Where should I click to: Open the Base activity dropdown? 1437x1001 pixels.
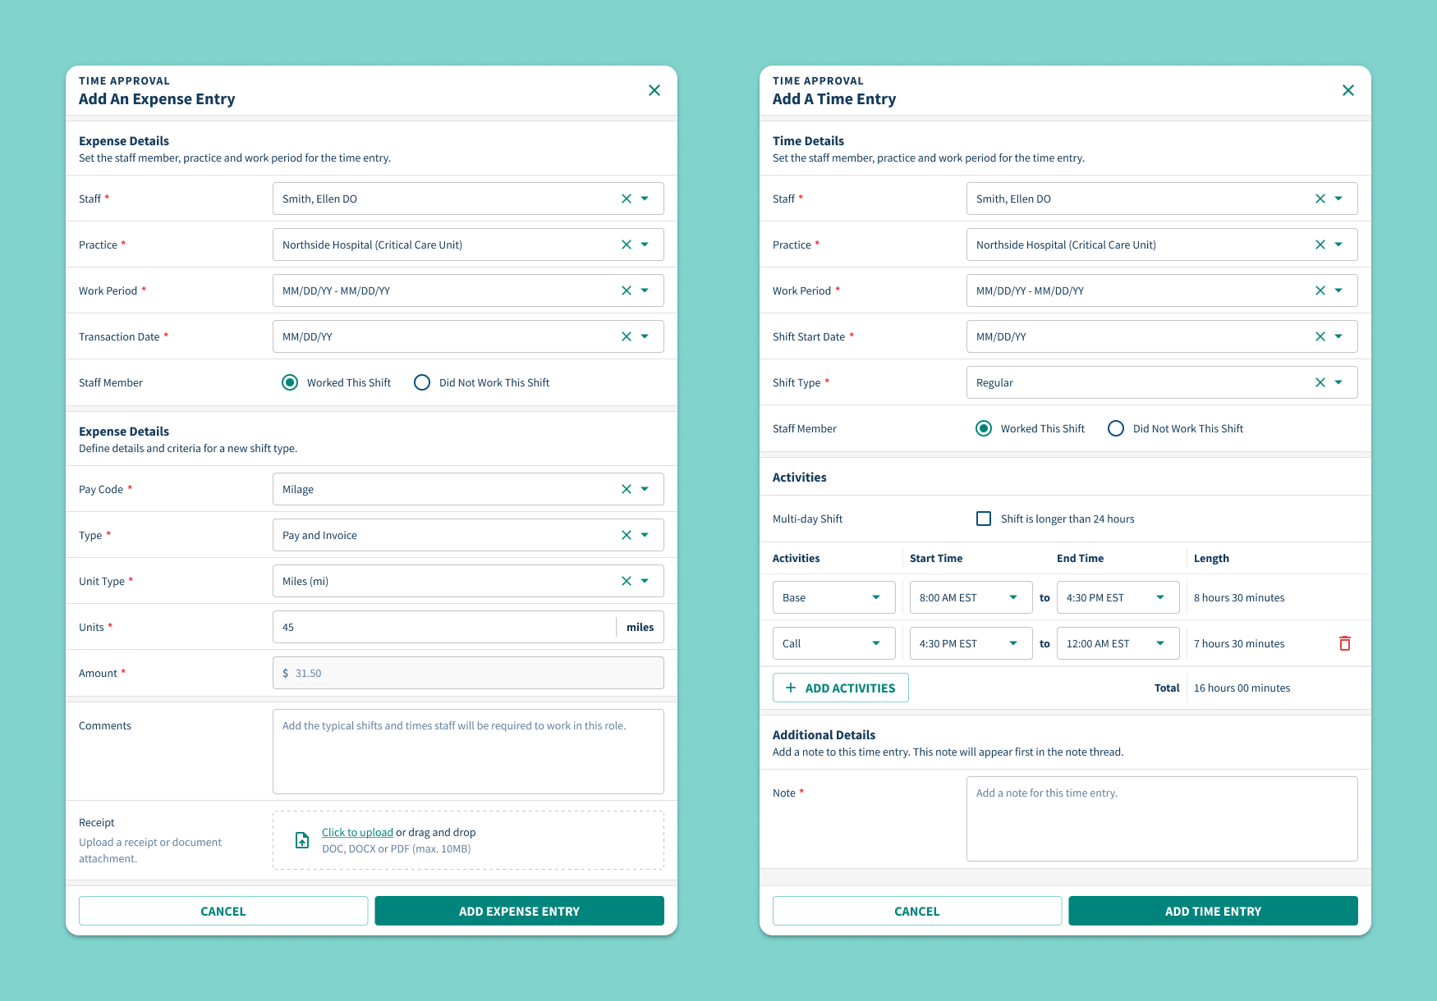pos(834,597)
